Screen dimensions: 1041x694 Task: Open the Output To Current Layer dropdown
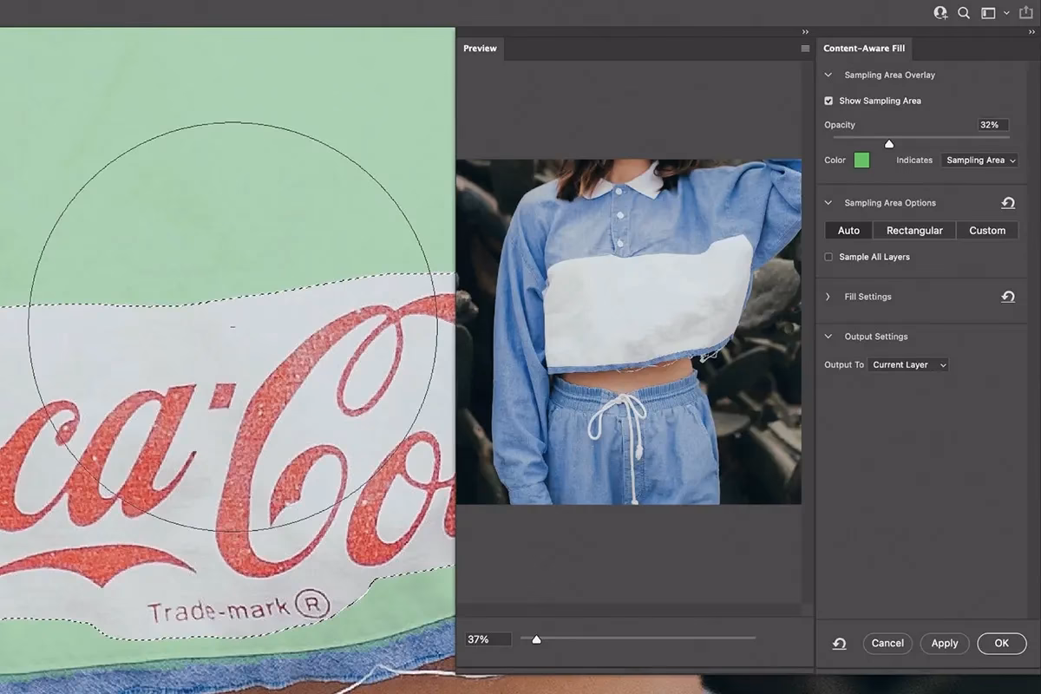[x=907, y=364]
